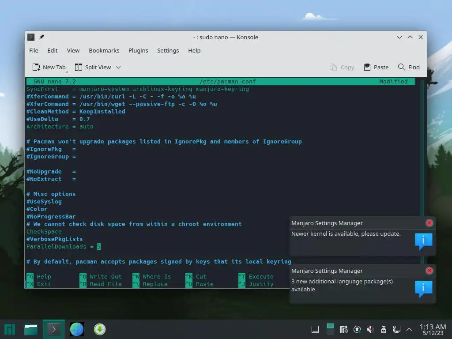Click the New Tab toolbar button
The height and width of the screenshot is (339, 452).
(49, 67)
